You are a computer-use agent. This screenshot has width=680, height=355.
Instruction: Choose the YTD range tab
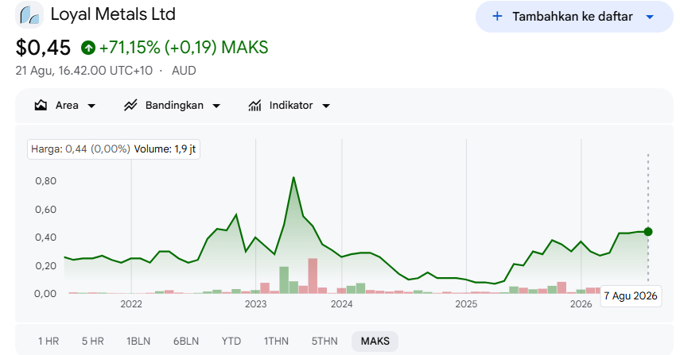click(x=231, y=341)
